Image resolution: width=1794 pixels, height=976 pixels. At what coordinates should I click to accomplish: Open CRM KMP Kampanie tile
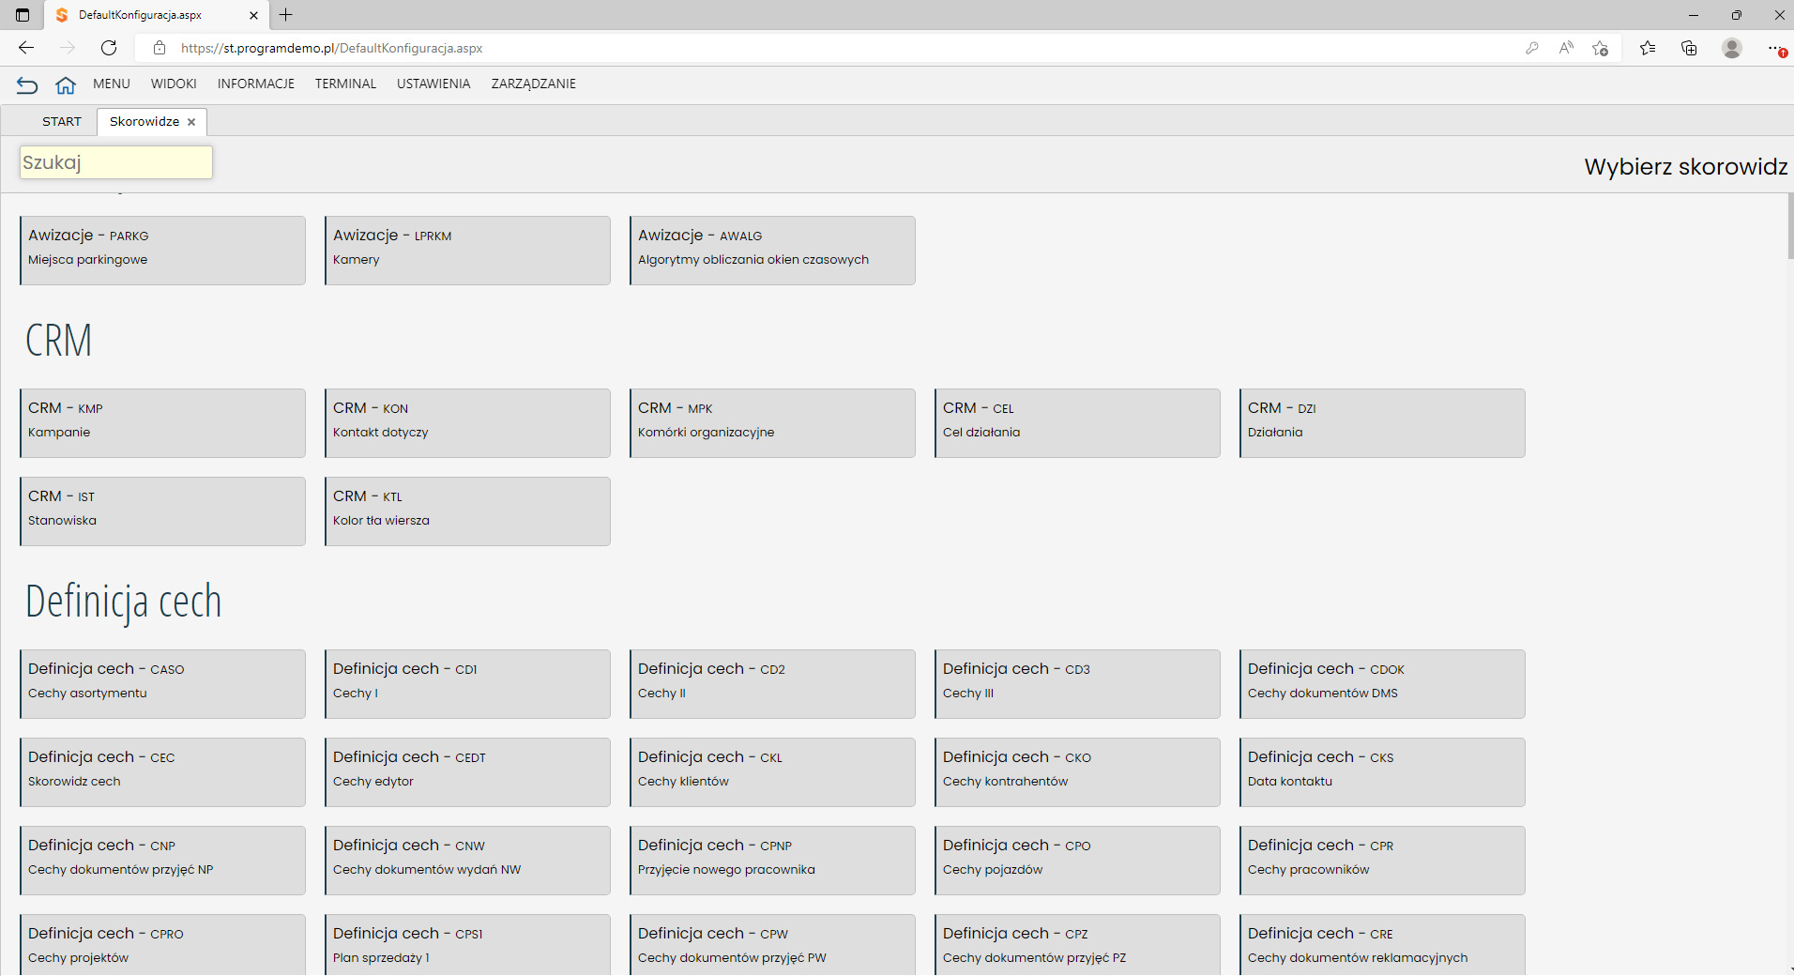[162, 423]
